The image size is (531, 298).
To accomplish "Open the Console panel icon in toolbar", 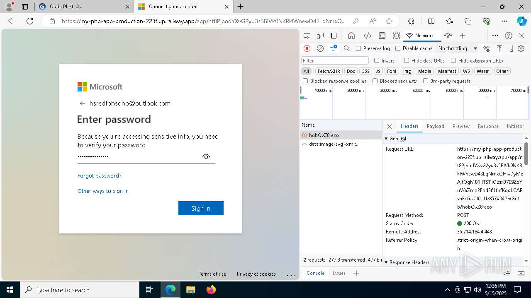I will (x=382, y=36).
